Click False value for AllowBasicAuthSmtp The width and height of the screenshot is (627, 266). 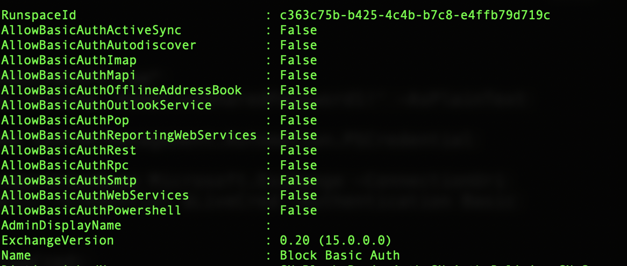298,181
